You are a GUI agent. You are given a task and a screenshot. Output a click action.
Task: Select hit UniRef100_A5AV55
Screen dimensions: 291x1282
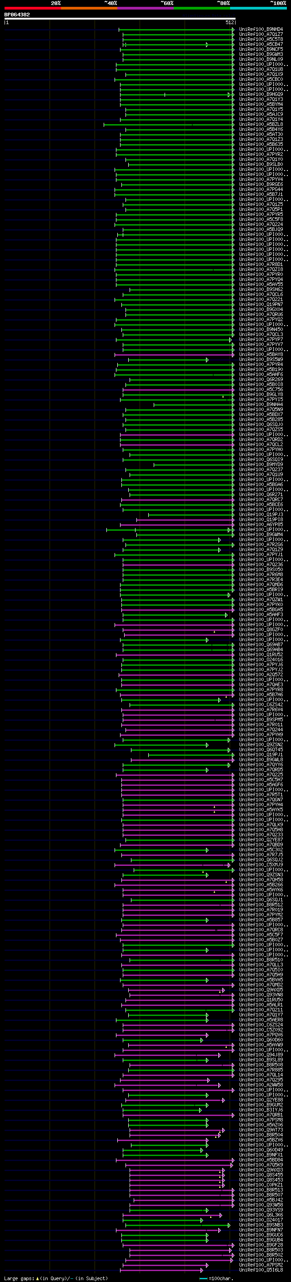pyautogui.click(x=261, y=285)
